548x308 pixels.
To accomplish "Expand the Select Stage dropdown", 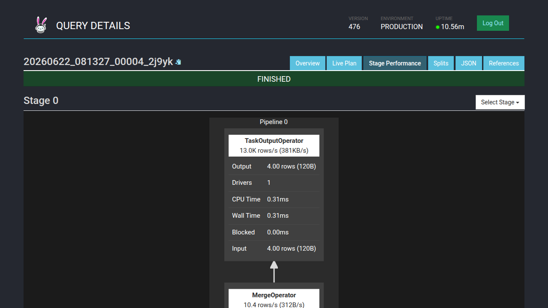I will [500, 102].
